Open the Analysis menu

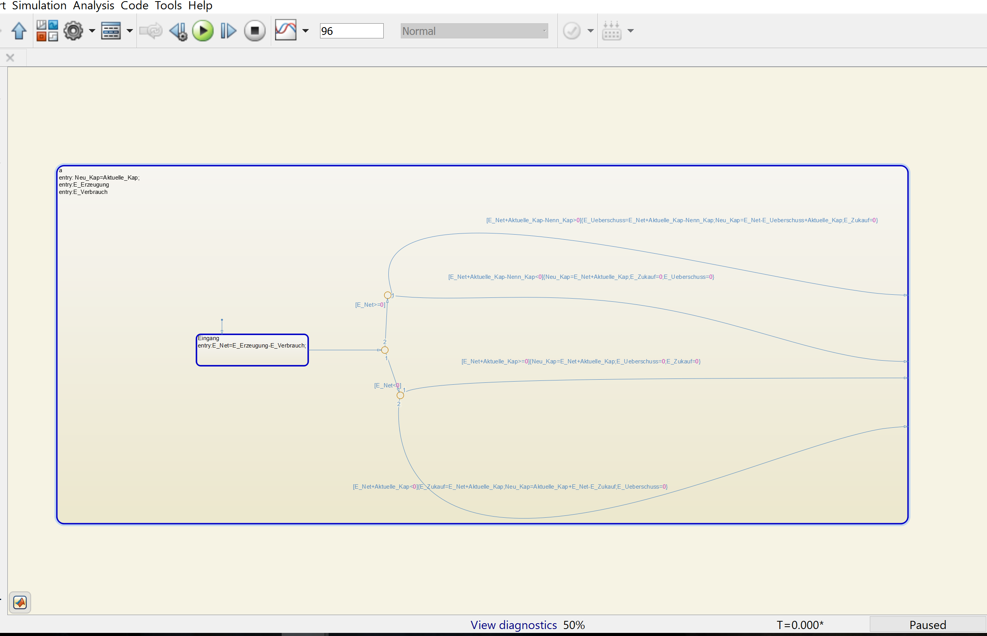(x=94, y=6)
